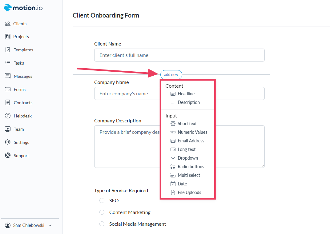
Task: Choose Social Media Management radio button
Action: [x=102, y=224]
